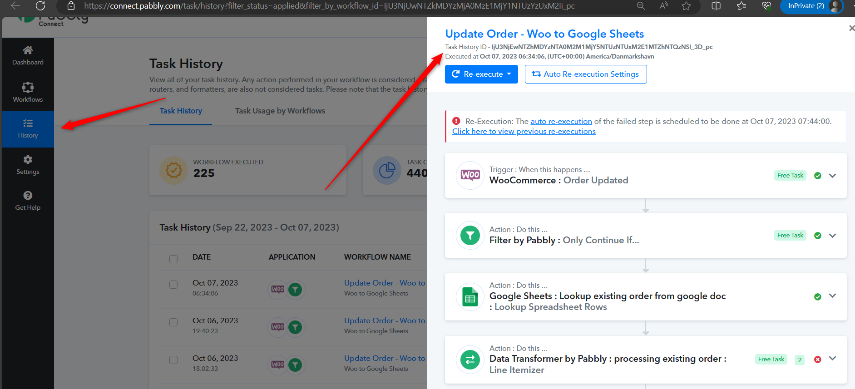Viewport: 855px width, 389px height.
Task: Click here to view previous re-executions
Action: click(524, 131)
